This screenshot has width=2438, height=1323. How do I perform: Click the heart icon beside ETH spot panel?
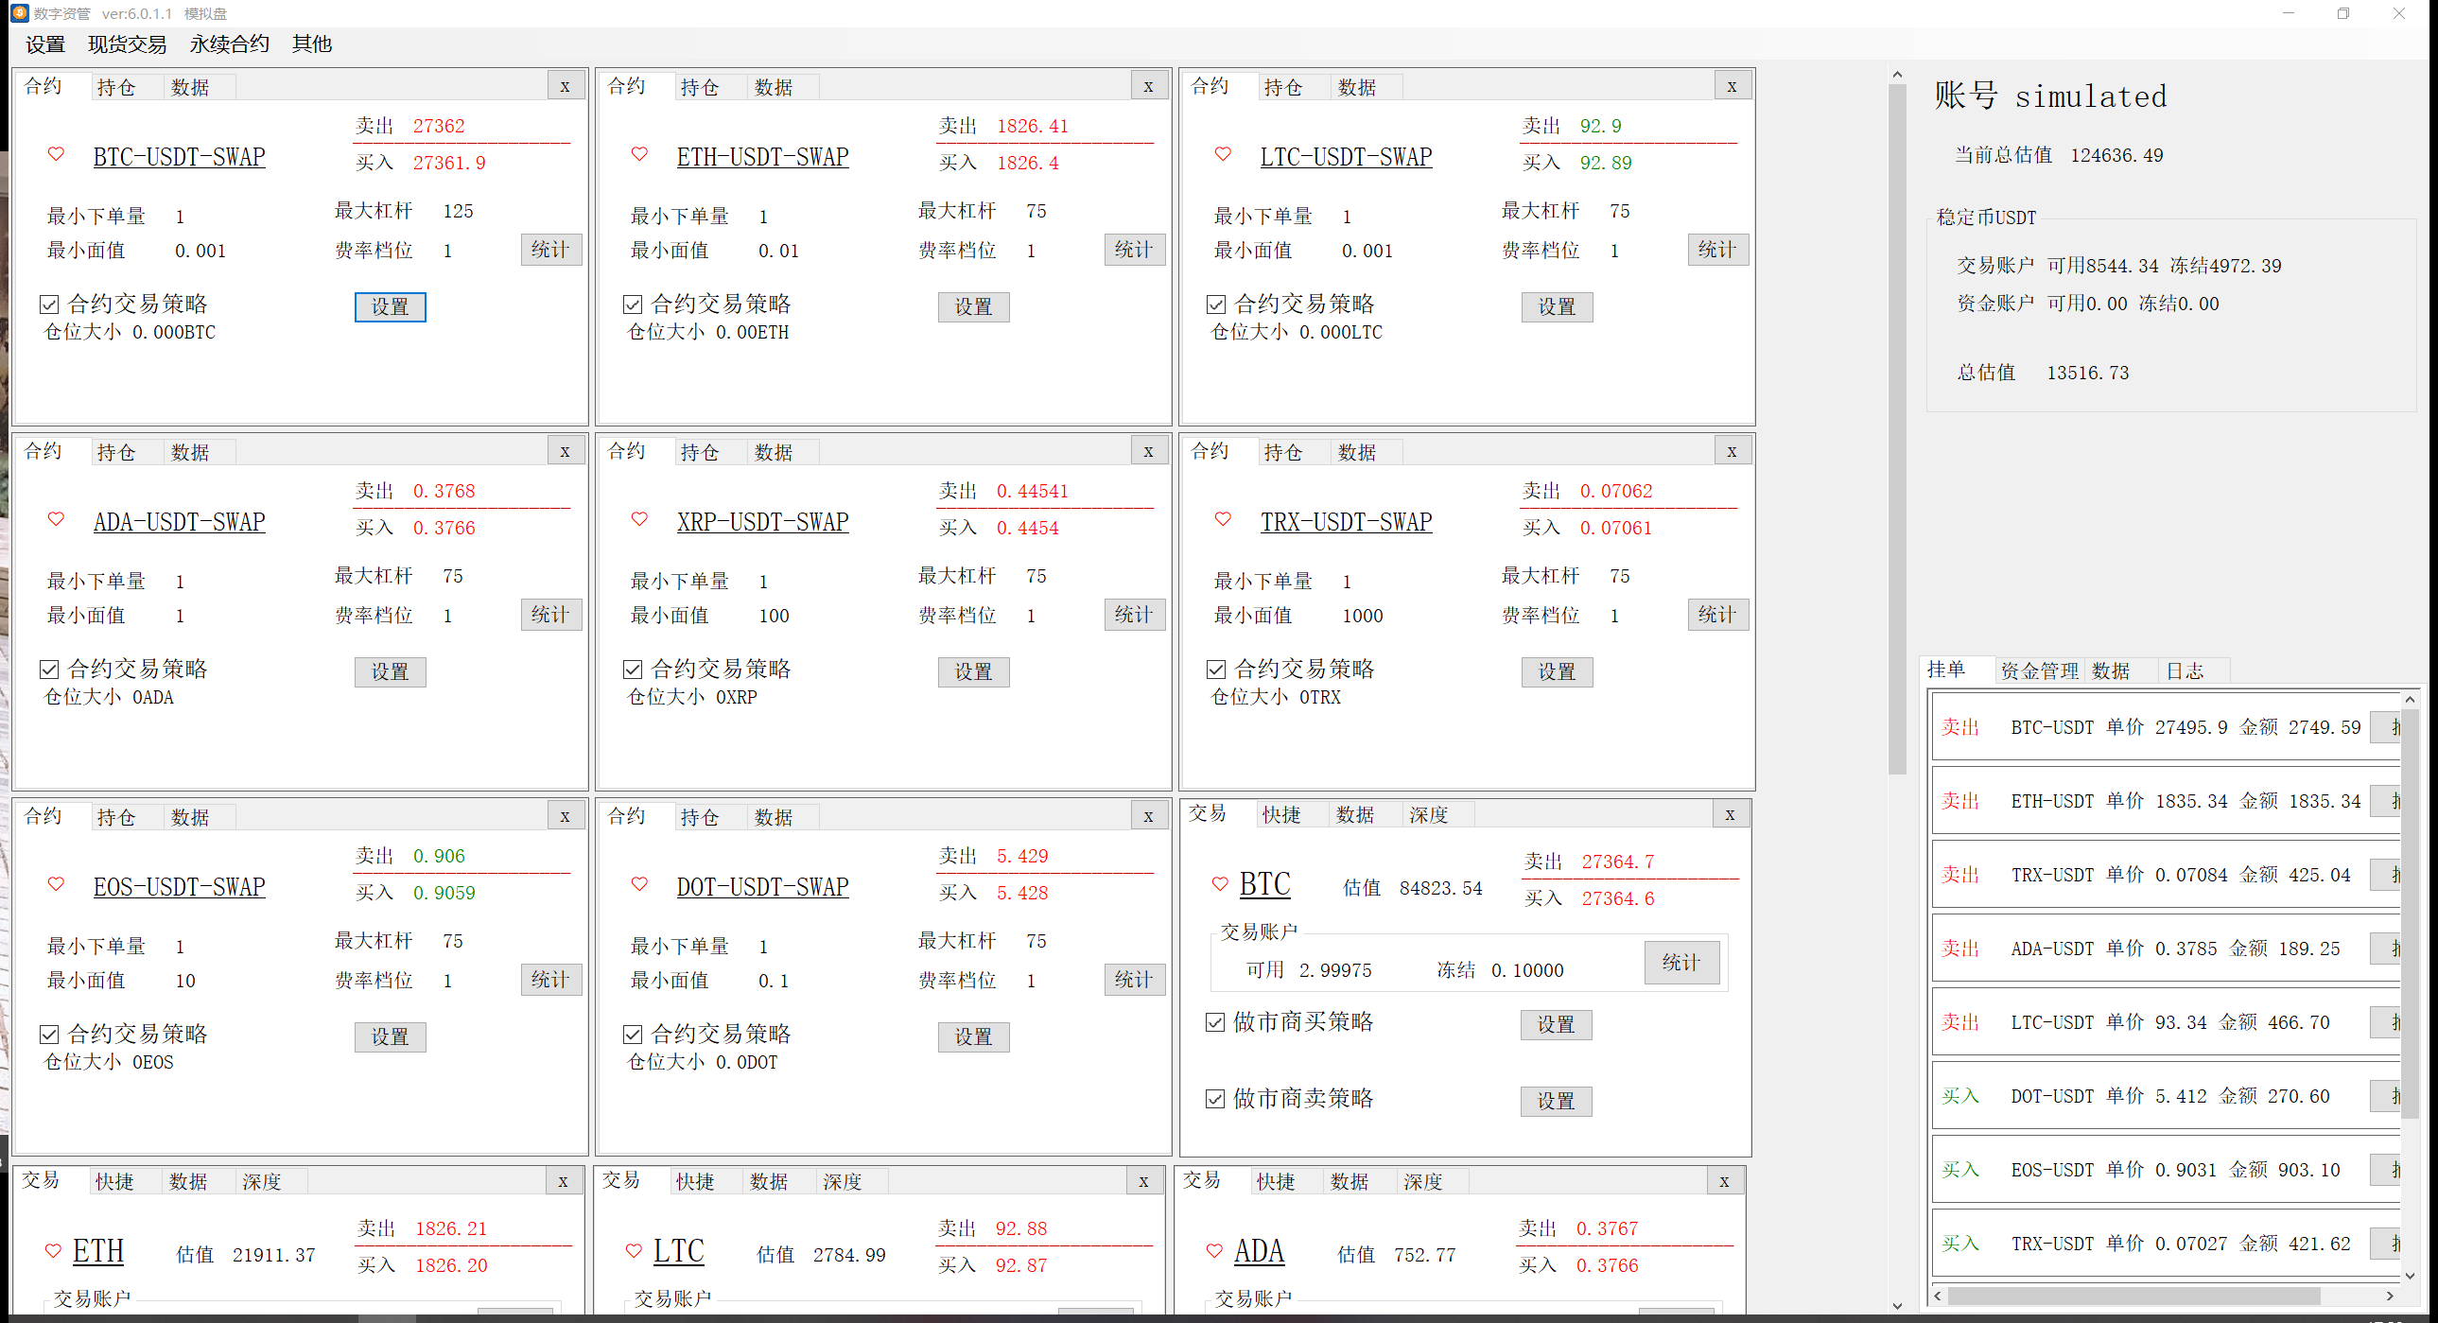point(53,1250)
